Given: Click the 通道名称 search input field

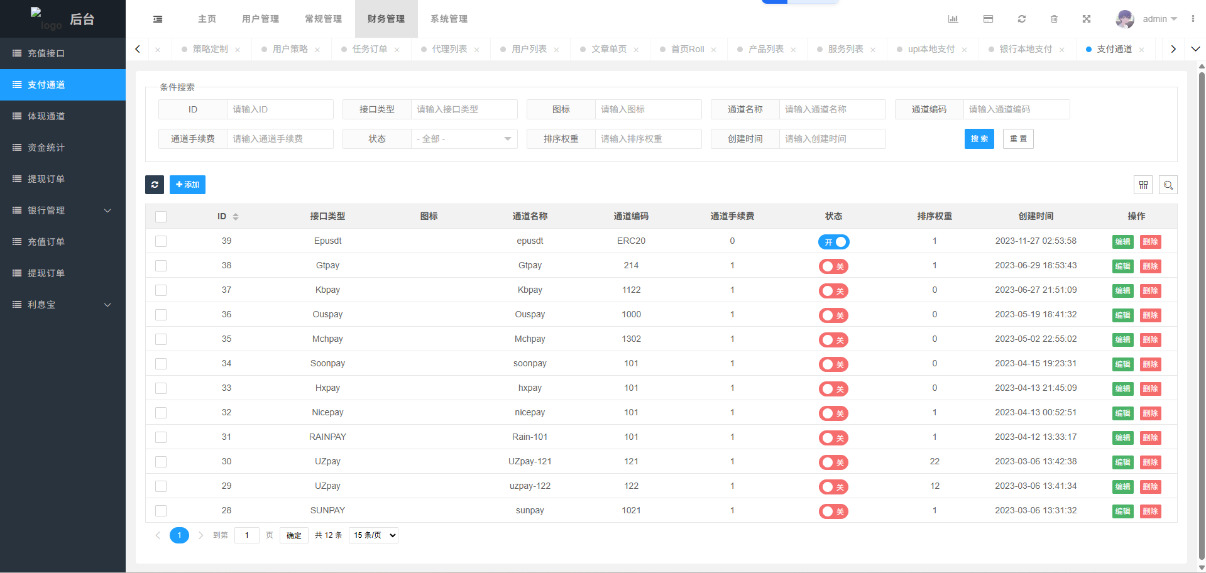Looking at the screenshot, I should [832, 109].
